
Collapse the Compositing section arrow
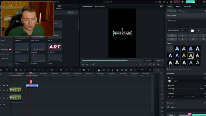pyautogui.click(x=177, y=103)
